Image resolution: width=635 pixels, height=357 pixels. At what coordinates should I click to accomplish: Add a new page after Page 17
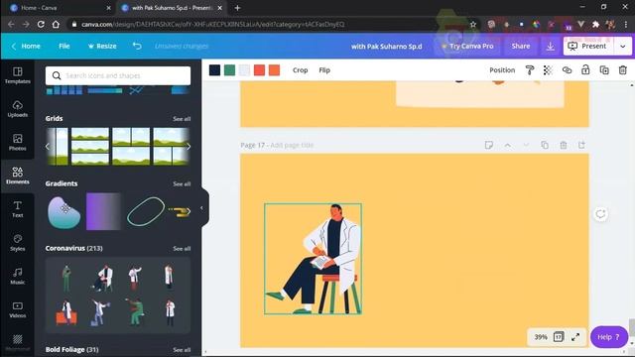pyautogui.click(x=581, y=145)
